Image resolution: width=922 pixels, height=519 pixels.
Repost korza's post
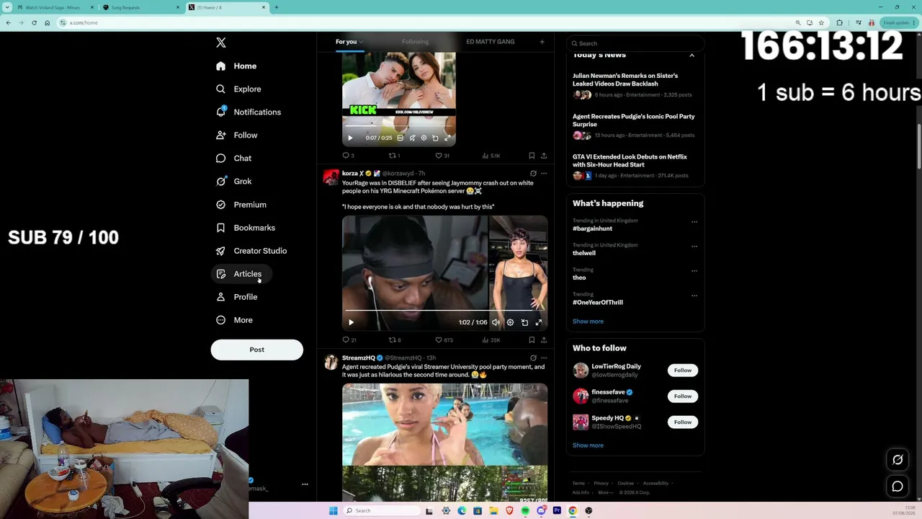tap(395, 340)
